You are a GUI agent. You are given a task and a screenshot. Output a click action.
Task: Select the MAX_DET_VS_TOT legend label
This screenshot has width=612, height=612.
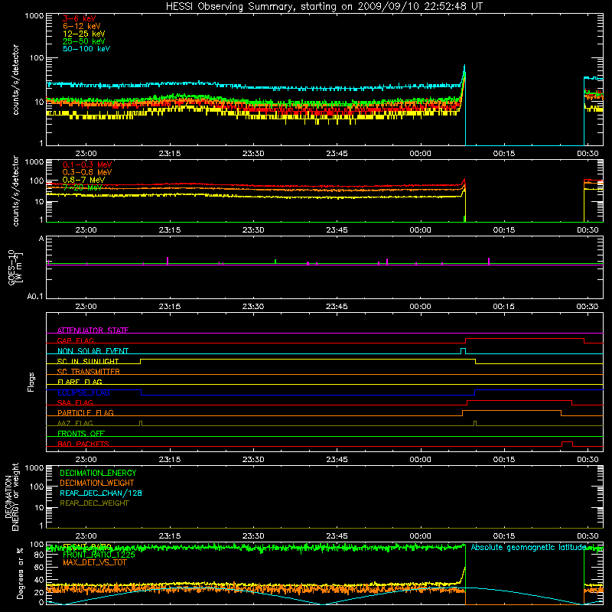[x=94, y=562]
